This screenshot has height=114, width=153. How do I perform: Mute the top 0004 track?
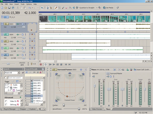[22, 34]
